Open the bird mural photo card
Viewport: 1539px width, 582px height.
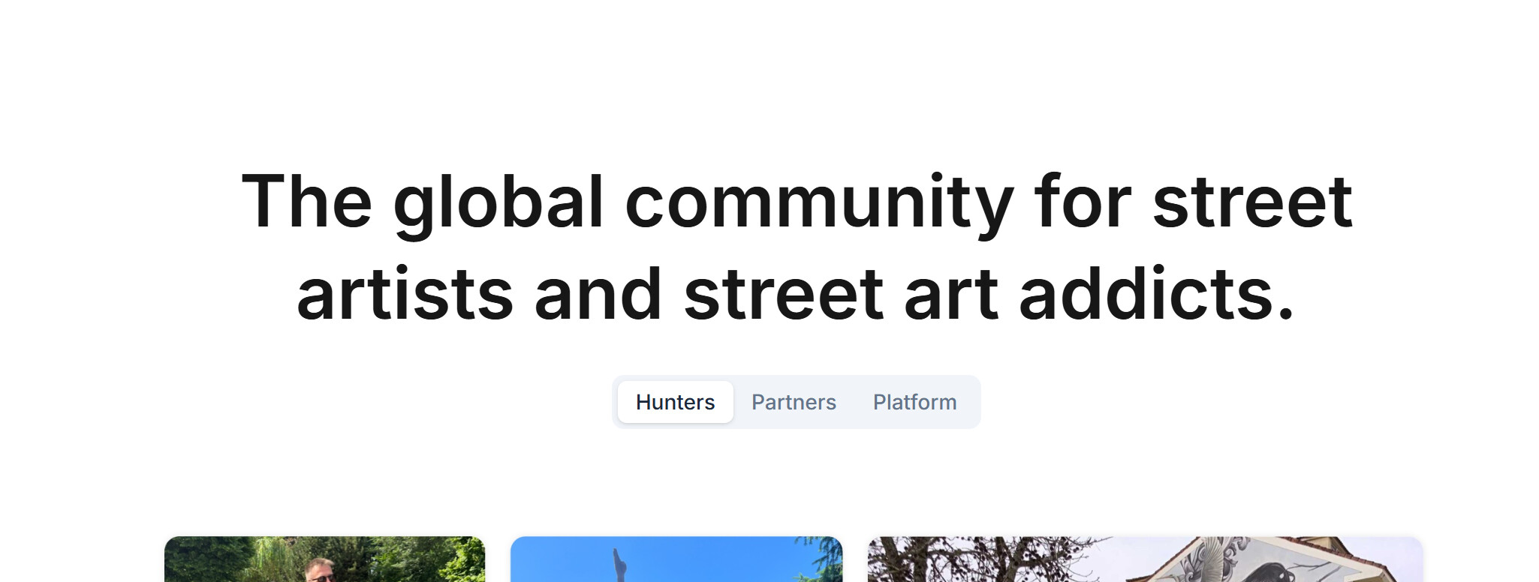1145,559
